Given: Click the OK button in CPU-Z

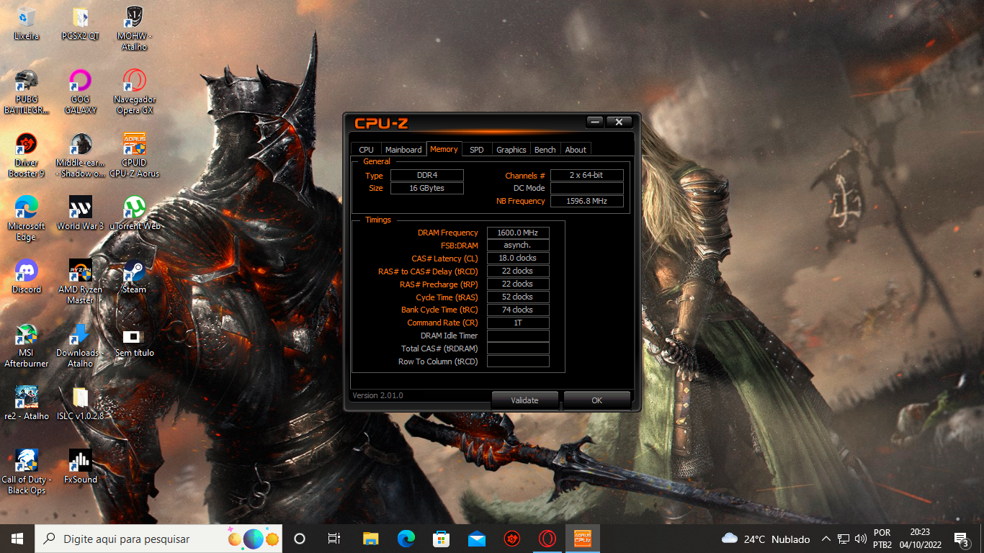Looking at the screenshot, I should coord(596,400).
